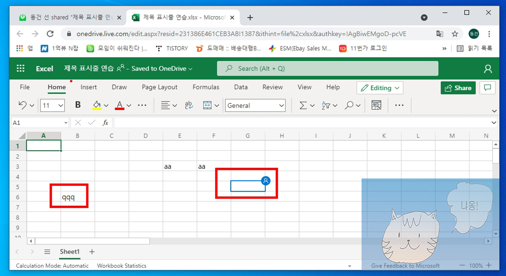Click the Undo arrow icon
Screen dimensions: 506x276
click(x=23, y=105)
